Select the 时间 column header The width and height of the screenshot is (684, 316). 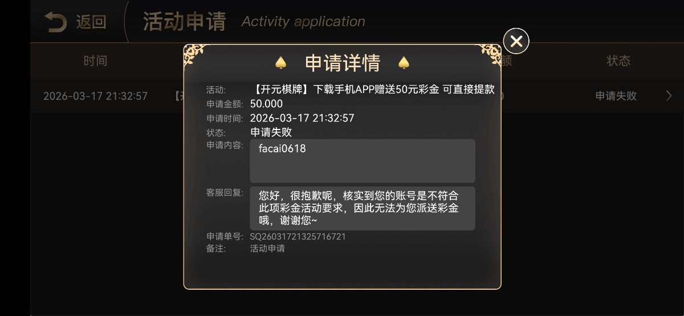coord(95,60)
